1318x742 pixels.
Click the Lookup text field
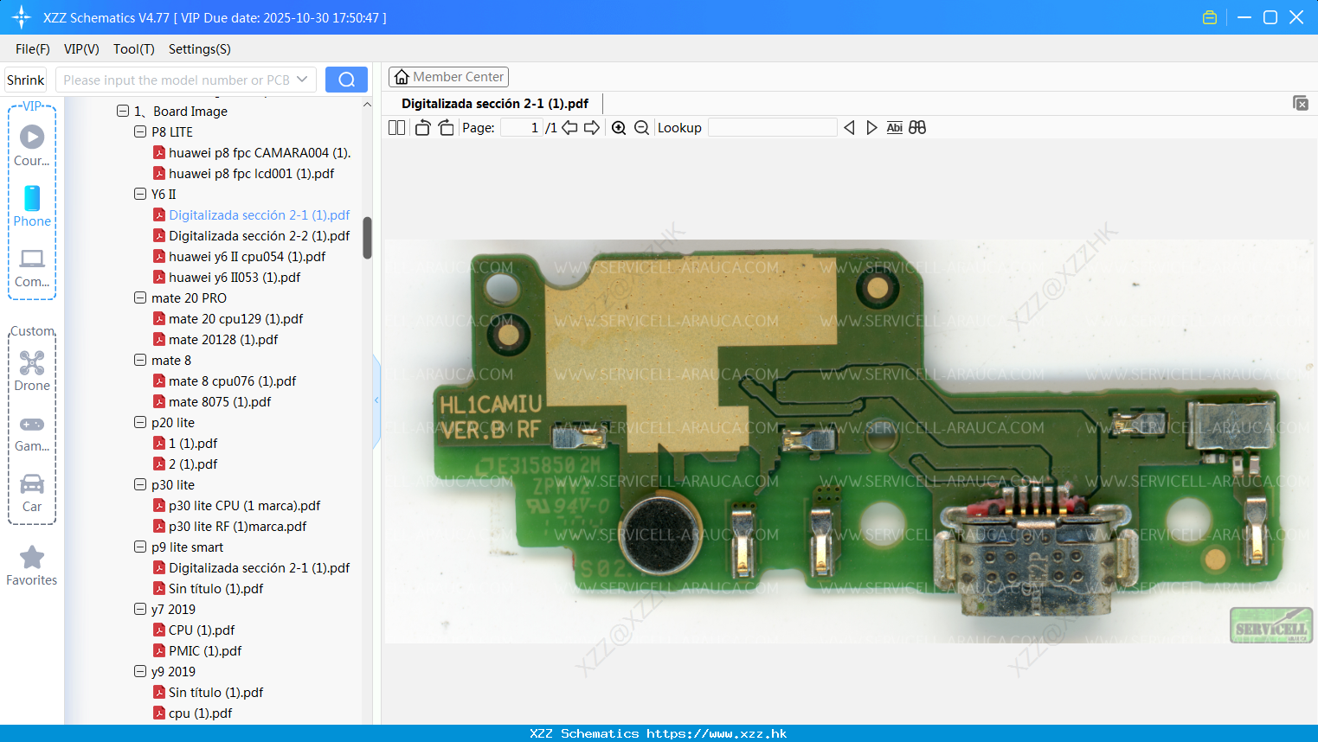(772, 128)
